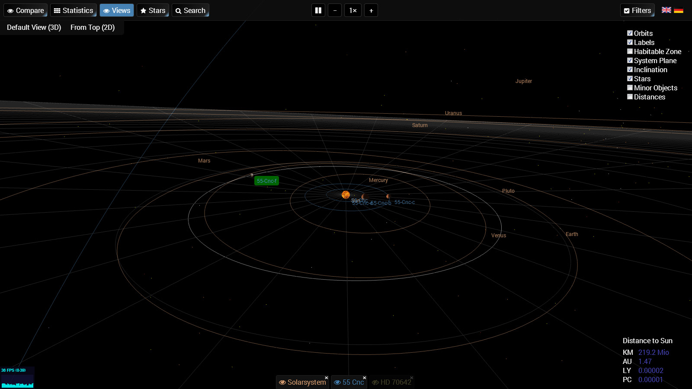Show the hidden HD 70642 system
The height and width of the screenshot is (389, 692).
click(x=375, y=383)
